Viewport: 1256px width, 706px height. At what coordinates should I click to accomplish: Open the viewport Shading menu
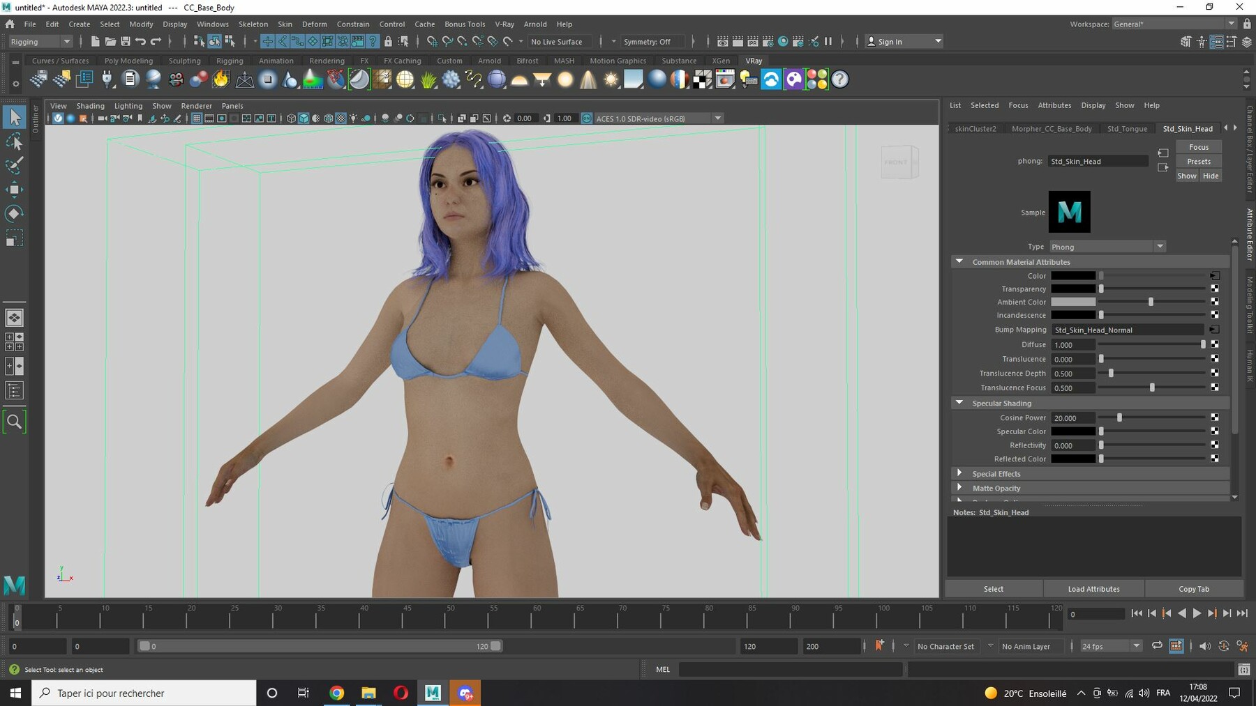click(90, 106)
